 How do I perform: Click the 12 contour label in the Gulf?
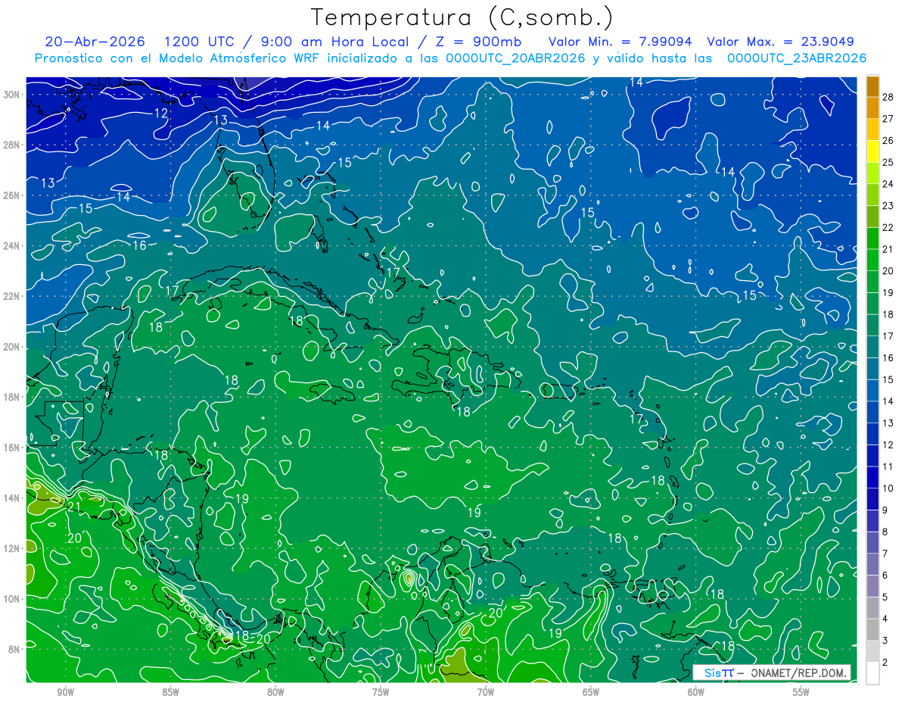tap(160, 113)
